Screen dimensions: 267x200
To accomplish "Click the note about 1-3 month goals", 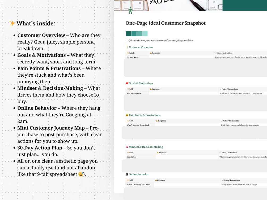I will tap(241, 93).
